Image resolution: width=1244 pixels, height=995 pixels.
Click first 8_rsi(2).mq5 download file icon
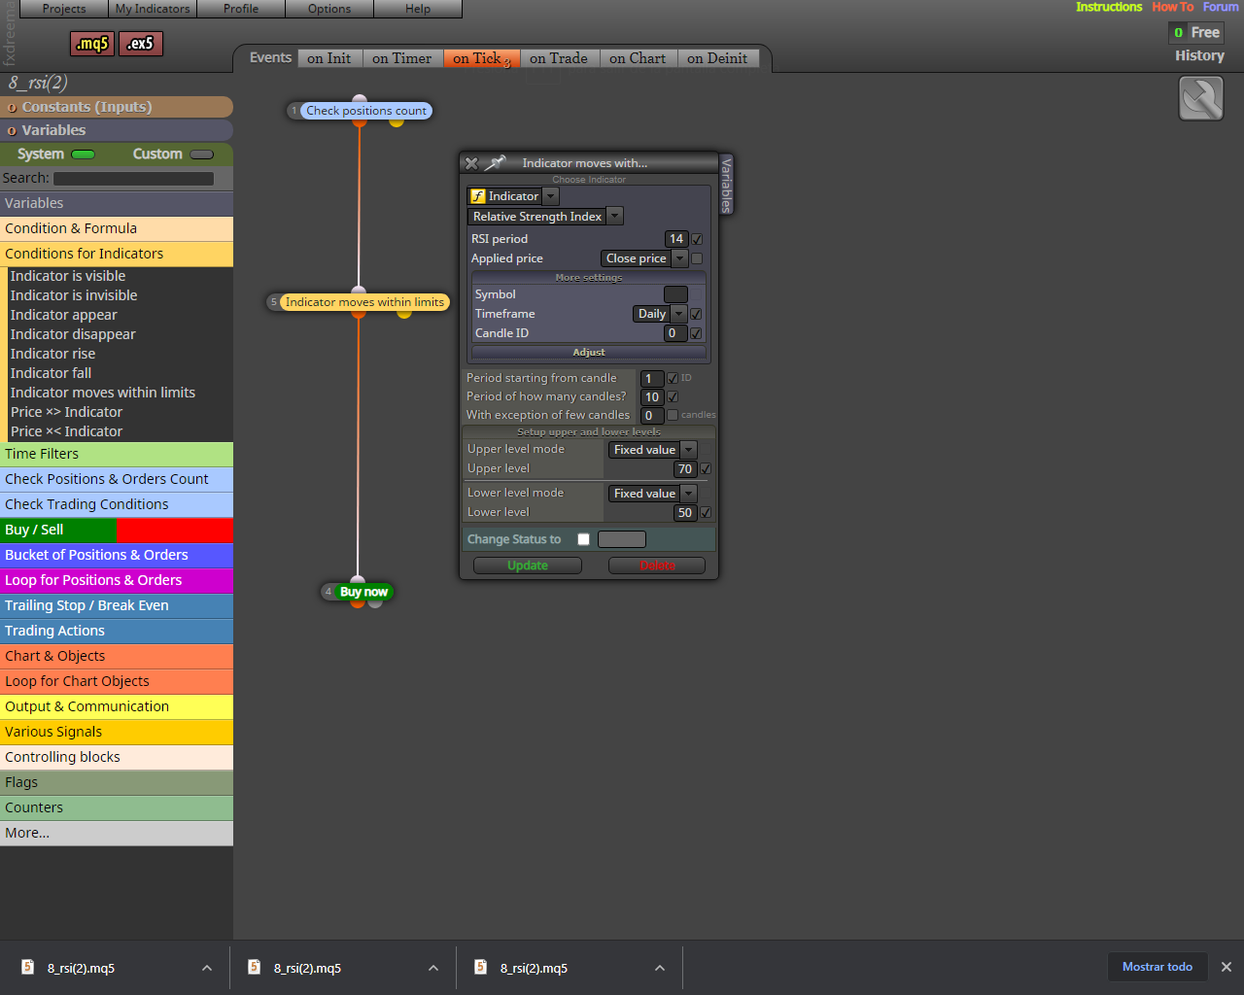click(x=28, y=967)
